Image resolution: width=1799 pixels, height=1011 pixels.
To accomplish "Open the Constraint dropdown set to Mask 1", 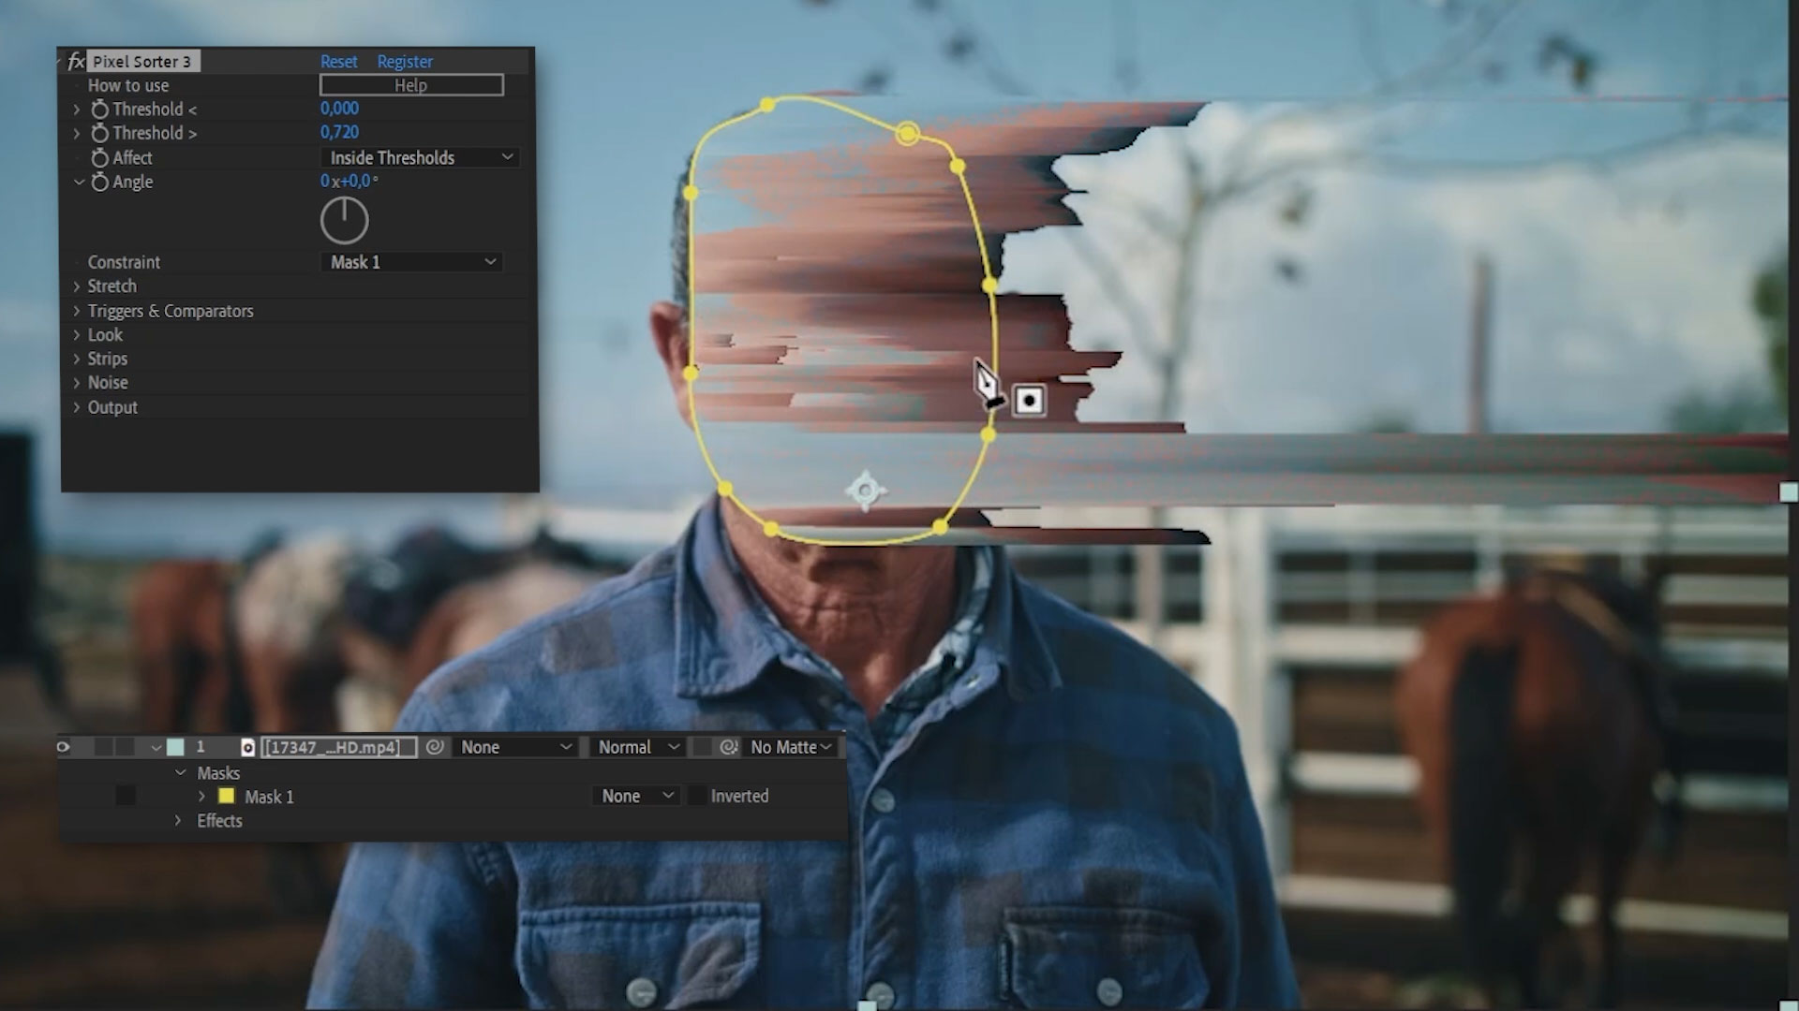I will pyautogui.click(x=411, y=262).
